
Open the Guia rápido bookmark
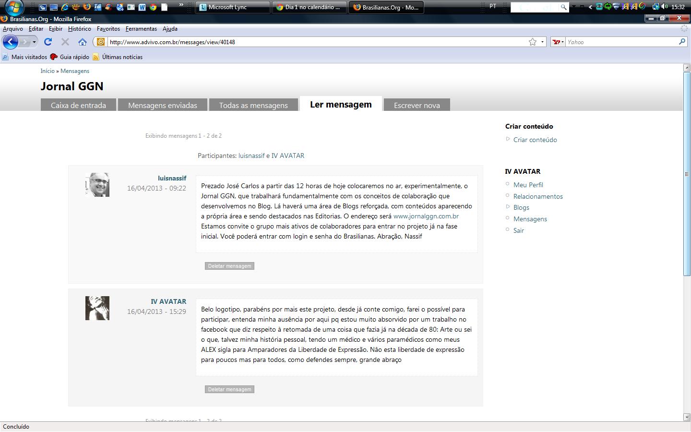coord(70,57)
